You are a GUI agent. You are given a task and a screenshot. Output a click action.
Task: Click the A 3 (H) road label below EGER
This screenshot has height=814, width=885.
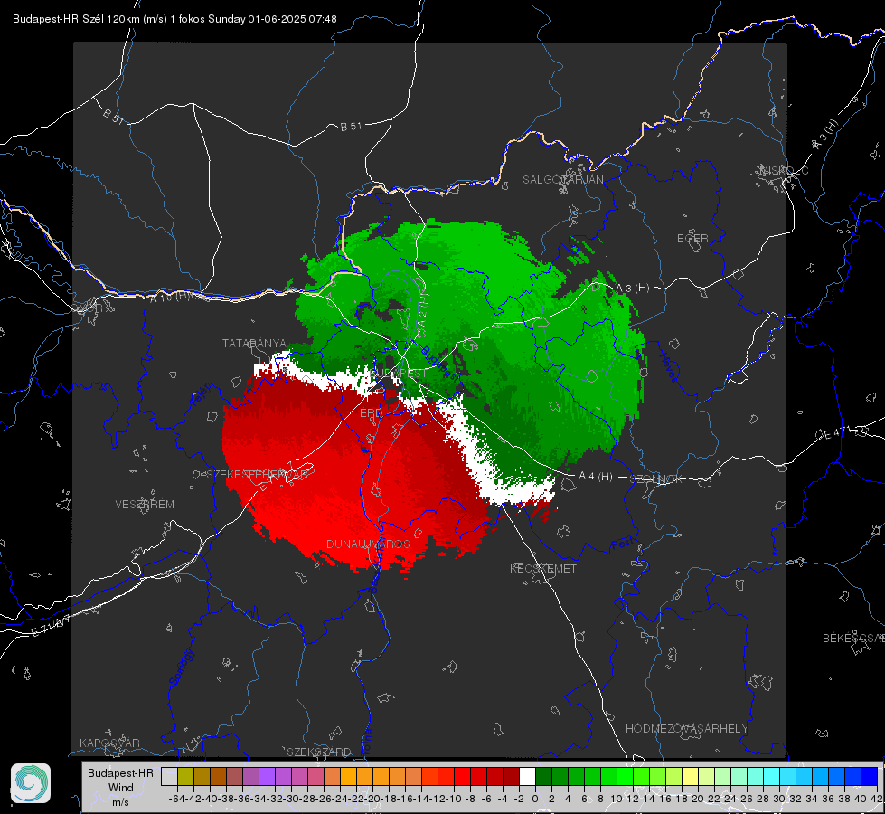(633, 289)
